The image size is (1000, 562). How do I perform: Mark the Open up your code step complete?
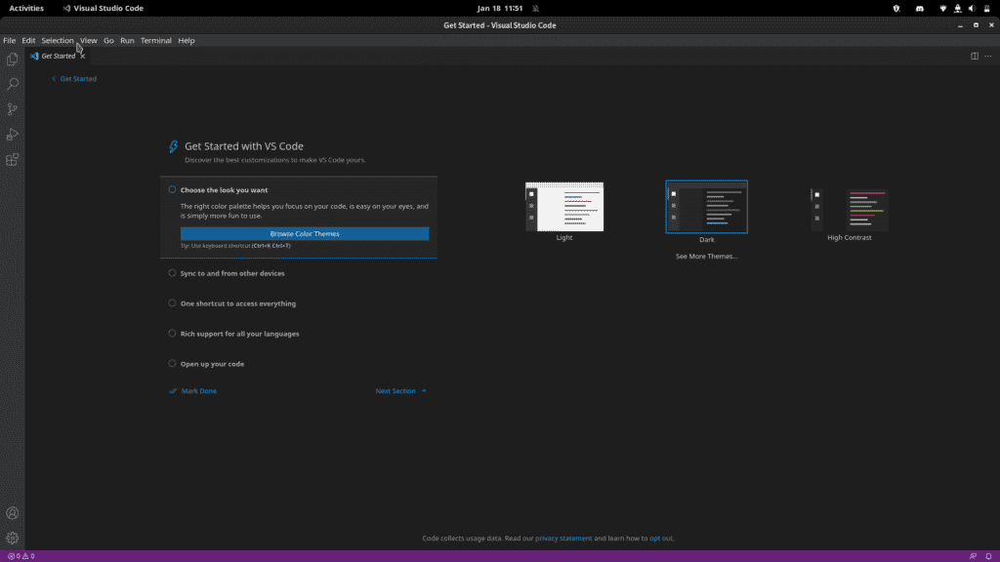pyautogui.click(x=172, y=363)
